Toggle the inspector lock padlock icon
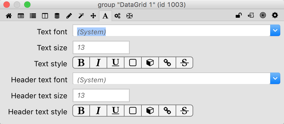Screen dimensions: 284x124 click(239, 15)
